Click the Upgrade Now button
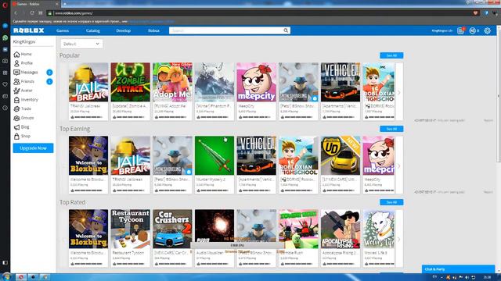 33,148
